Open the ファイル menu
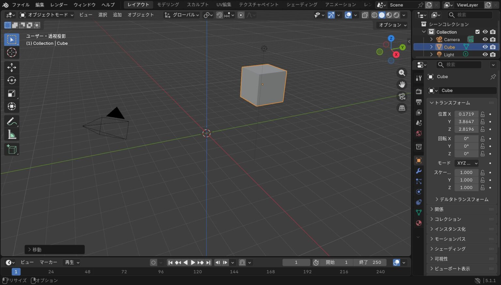This screenshot has width=501, height=285. 21,5
